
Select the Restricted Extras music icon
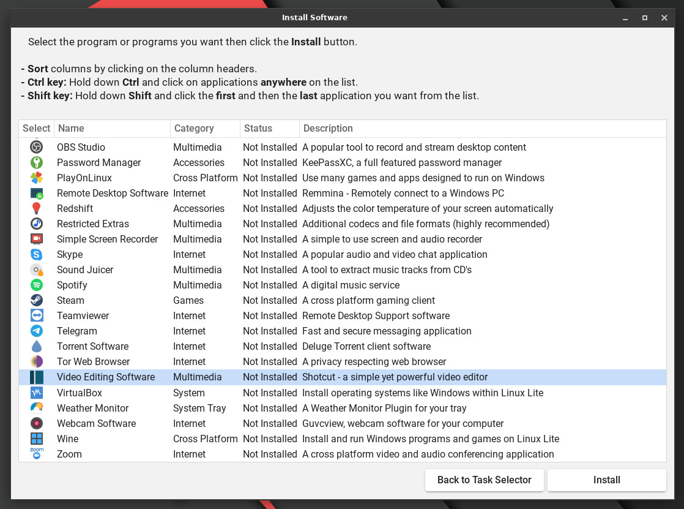click(37, 224)
